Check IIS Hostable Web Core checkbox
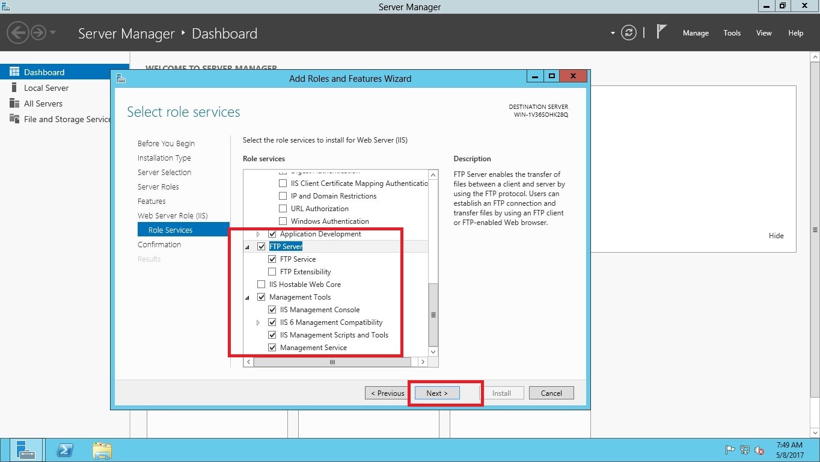The image size is (820, 462). coord(262,285)
